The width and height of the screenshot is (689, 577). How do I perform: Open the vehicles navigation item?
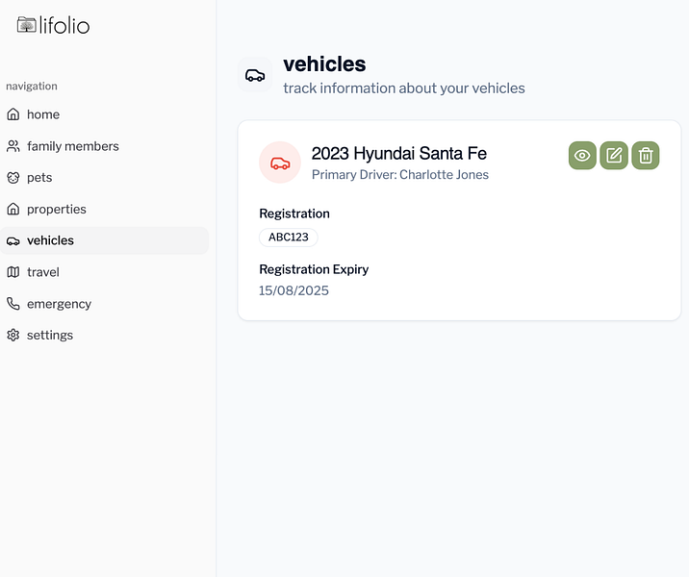click(50, 240)
